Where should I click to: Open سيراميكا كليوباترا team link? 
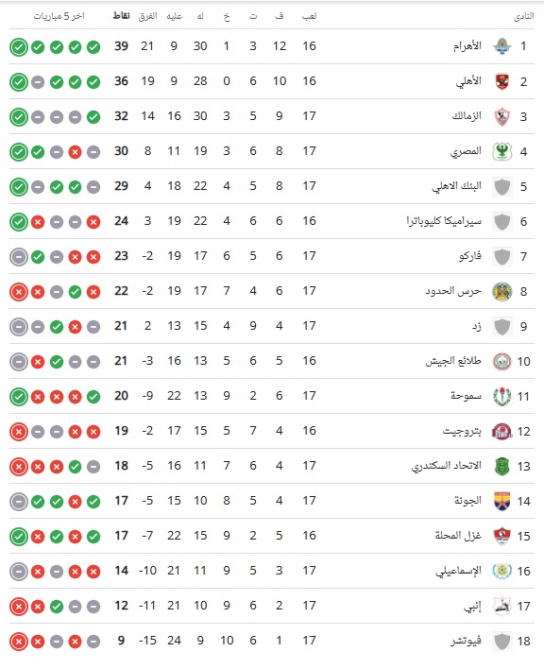444,221
